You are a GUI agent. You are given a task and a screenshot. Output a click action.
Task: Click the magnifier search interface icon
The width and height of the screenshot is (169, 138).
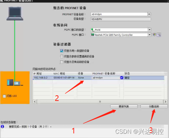[x=159, y=35]
